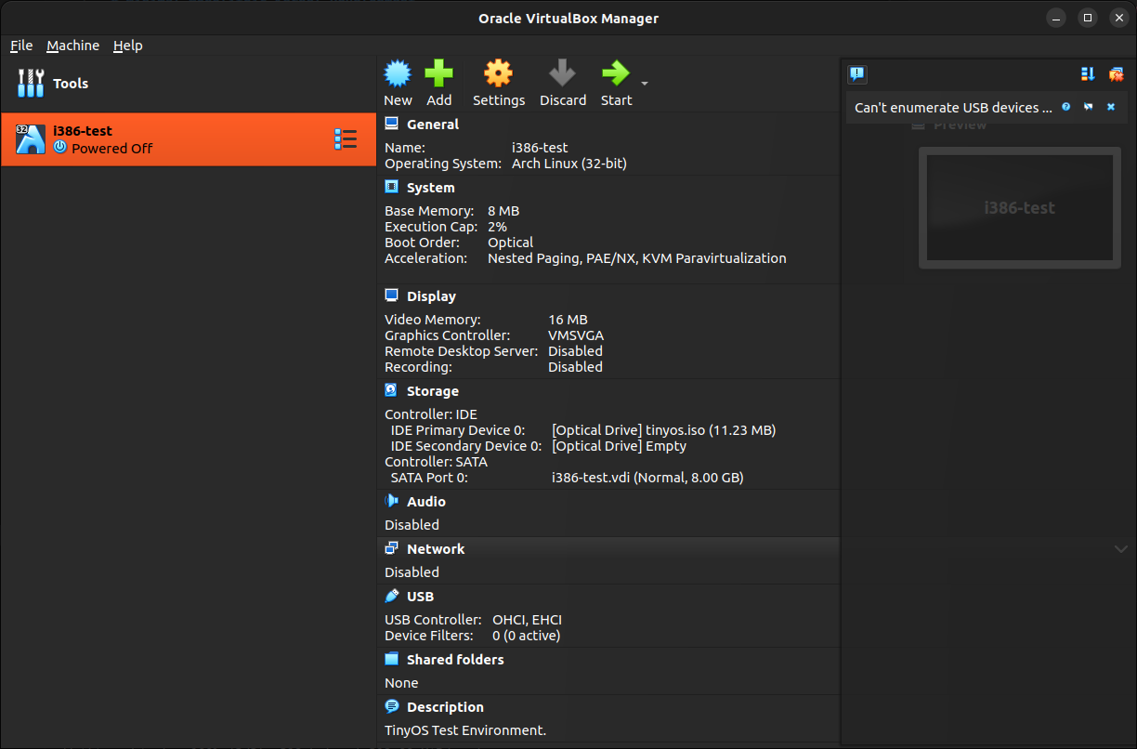Open the Storage settings header link
This screenshot has height=749, width=1137.
point(433,391)
